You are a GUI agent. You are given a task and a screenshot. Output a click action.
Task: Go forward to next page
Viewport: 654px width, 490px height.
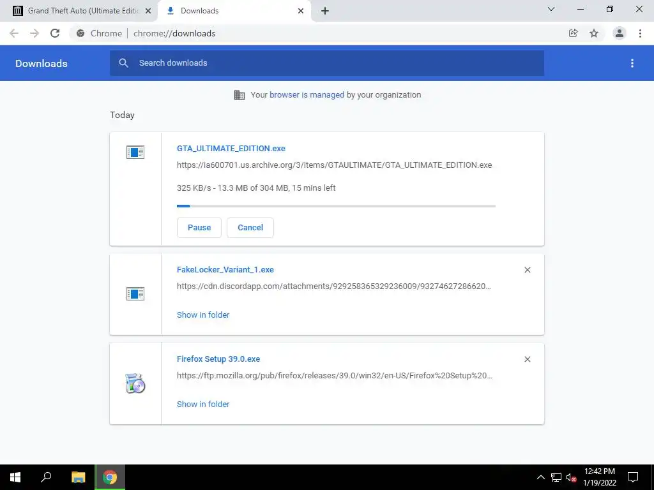(34, 33)
